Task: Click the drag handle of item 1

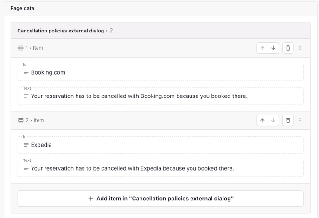Action: click(x=300, y=48)
